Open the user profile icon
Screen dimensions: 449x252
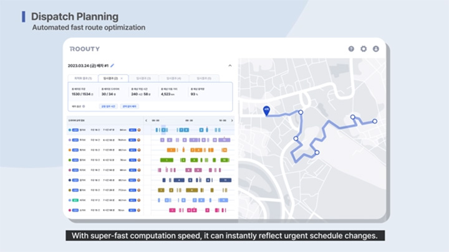click(x=375, y=49)
